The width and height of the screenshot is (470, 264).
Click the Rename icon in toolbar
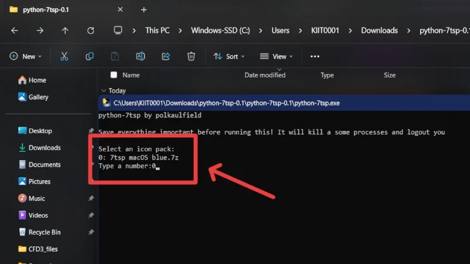click(140, 56)
